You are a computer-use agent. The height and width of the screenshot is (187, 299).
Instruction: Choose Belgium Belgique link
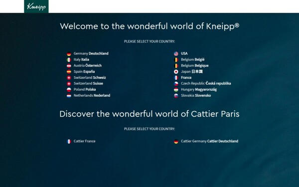tap(195, 65)
